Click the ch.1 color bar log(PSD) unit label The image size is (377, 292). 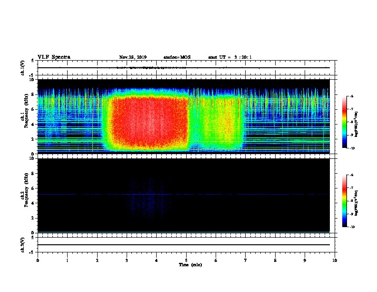click(x=357, y=125)
